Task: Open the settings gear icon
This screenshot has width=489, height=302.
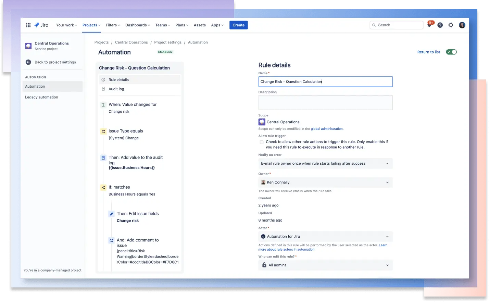Action: (451, 25)
